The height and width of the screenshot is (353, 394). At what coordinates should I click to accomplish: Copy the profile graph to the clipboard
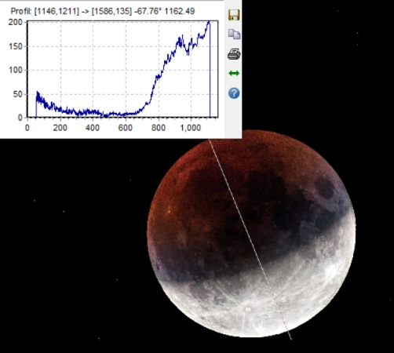[234, 35]
